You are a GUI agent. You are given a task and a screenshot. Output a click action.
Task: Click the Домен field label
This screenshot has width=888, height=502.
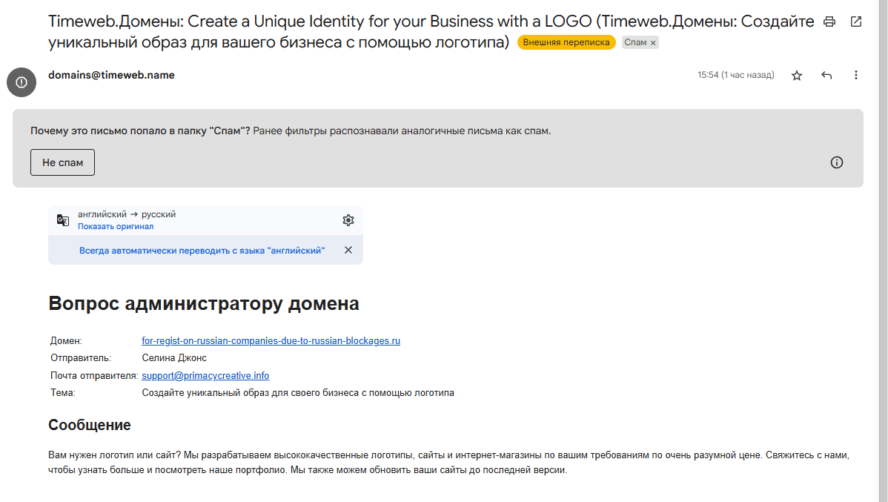[x=66, y=341]
